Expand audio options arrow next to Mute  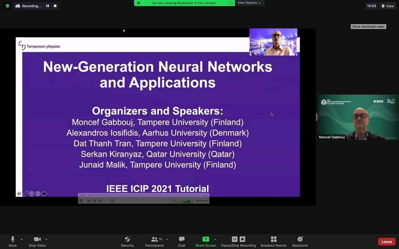21,239
